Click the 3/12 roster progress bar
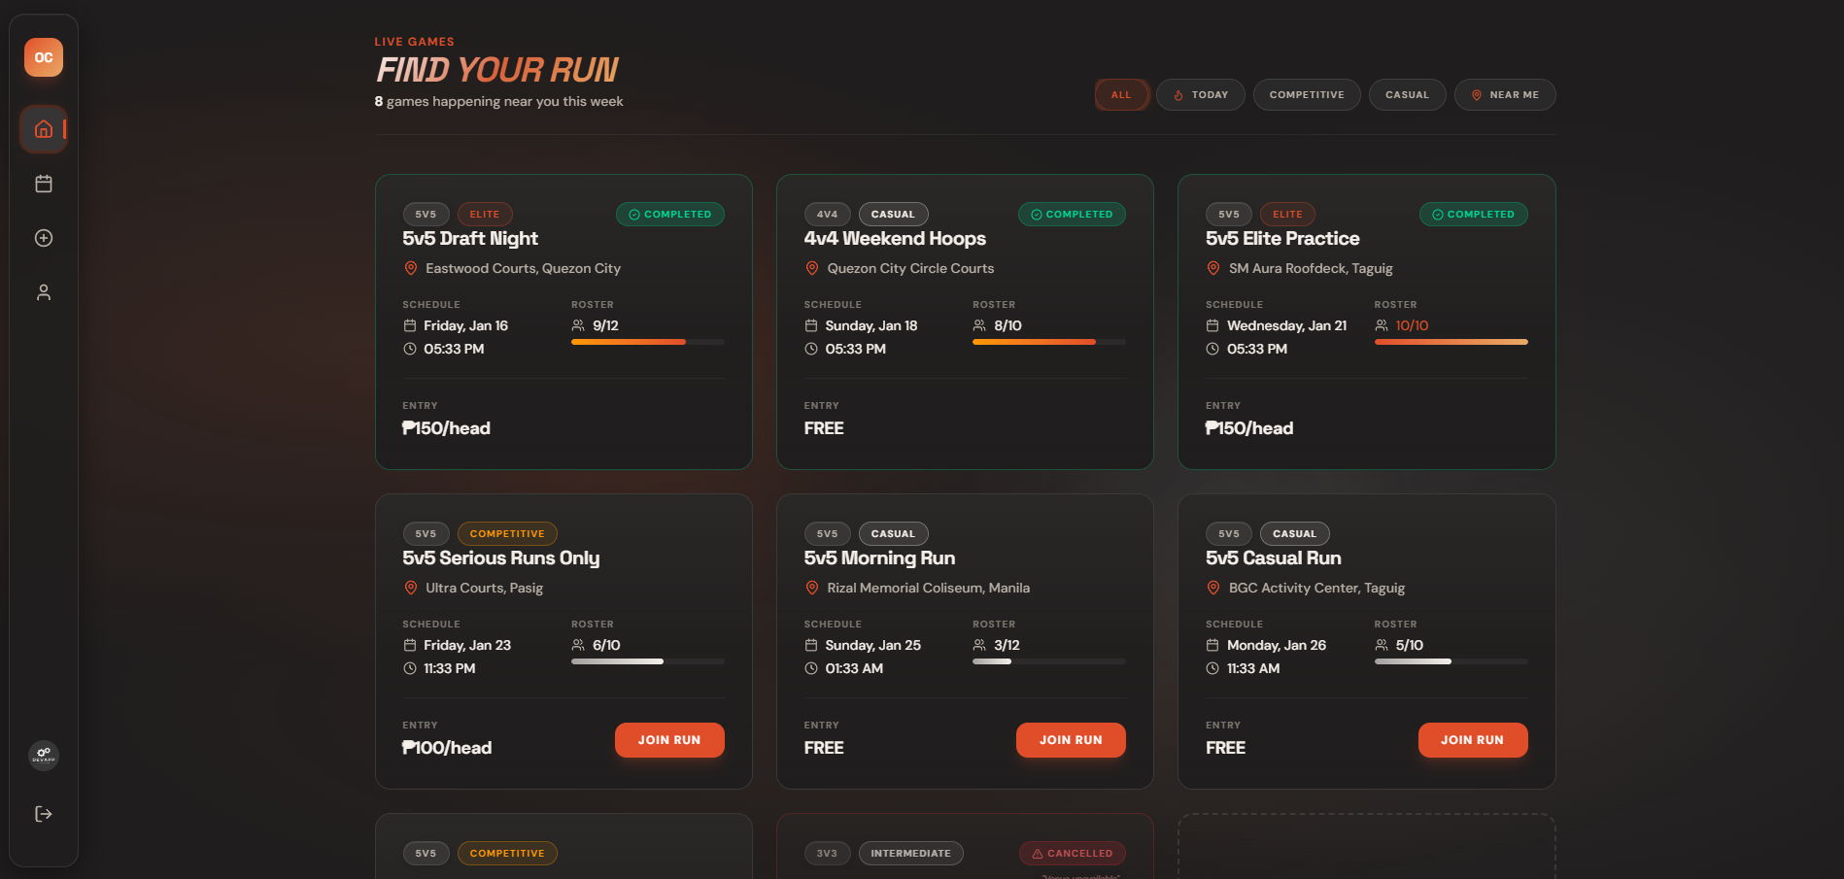The height and width of the screenshot is (879, 1844). click(1049, 661)
